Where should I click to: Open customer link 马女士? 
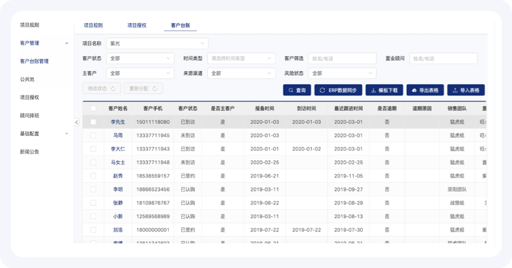coord(118,162)
